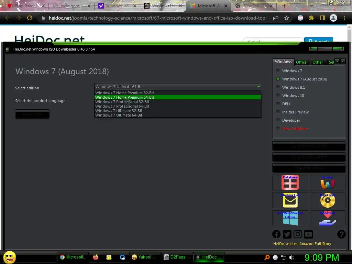Choose Windows 7 Home Premium 32-Bit
The height and width of the screenshot is (264, 352).
pyautogui.click(x=178, y=93)
